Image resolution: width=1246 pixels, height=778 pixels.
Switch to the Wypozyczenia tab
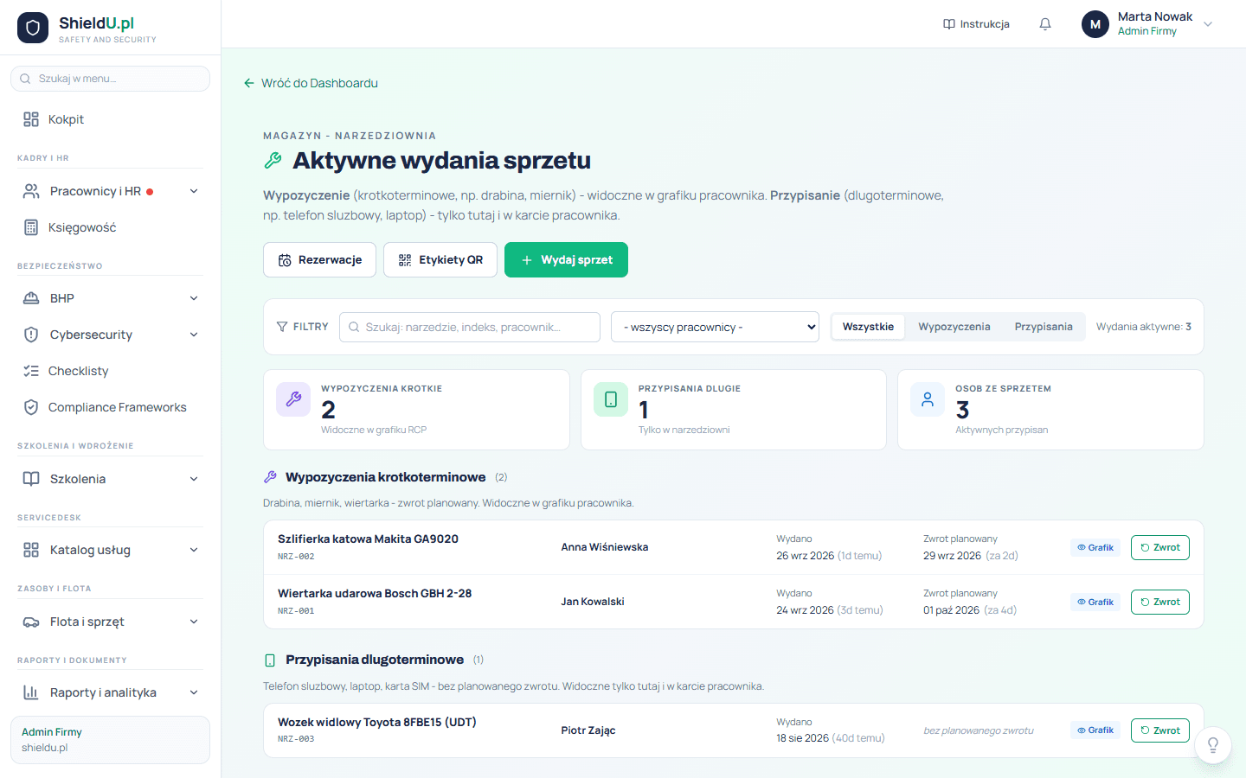[954, 327]
